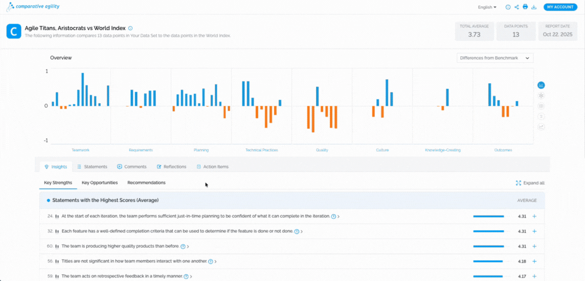Switch to the Statements tab
The height and width of the screenshot is (281, 585).
coord(92,167)
